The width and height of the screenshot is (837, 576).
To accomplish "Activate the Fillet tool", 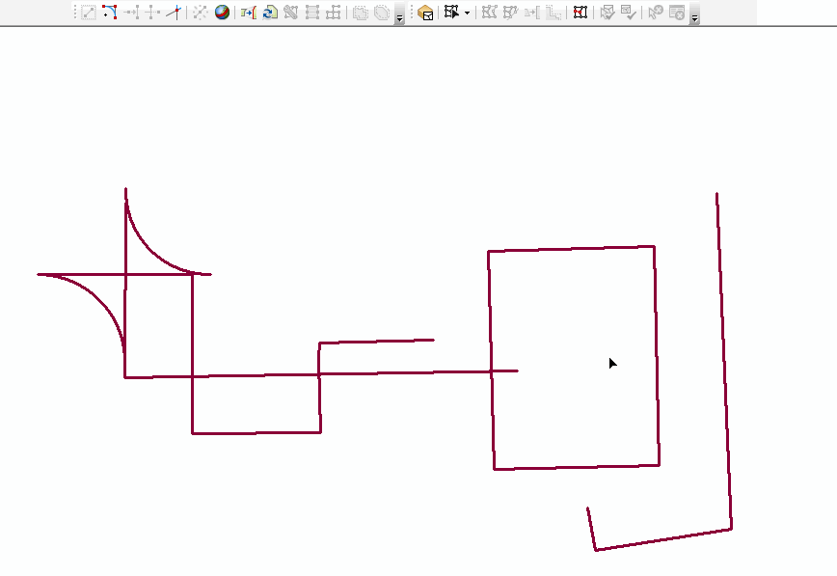I will click(x=108, y=13).
